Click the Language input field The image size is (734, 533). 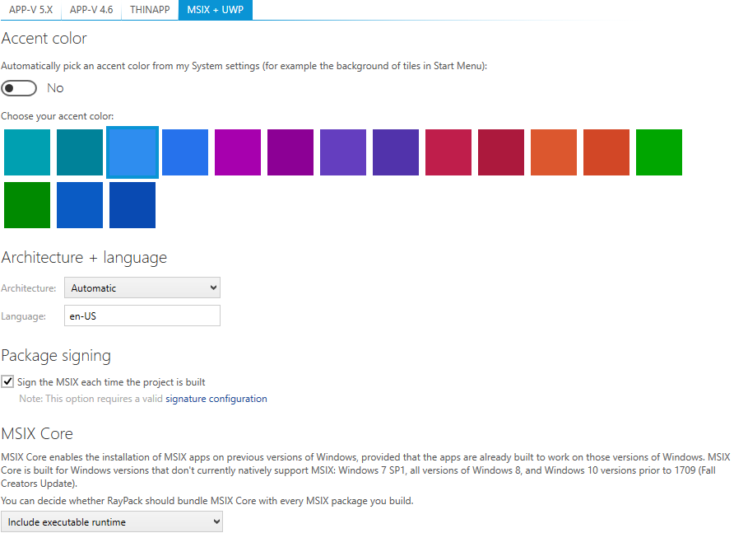click(x=142, y=316)
